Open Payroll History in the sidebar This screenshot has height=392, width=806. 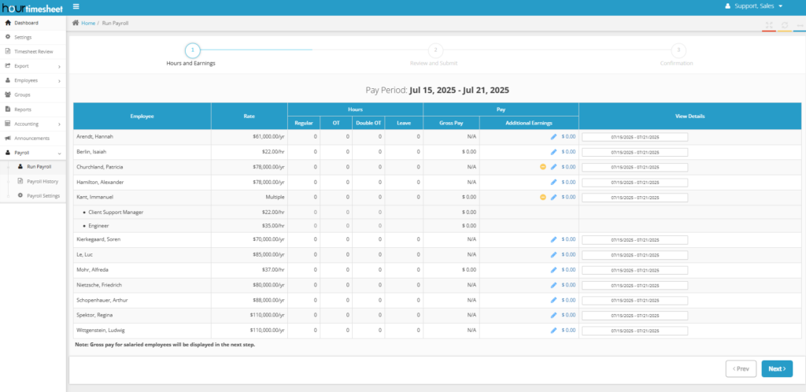(43, 181)
